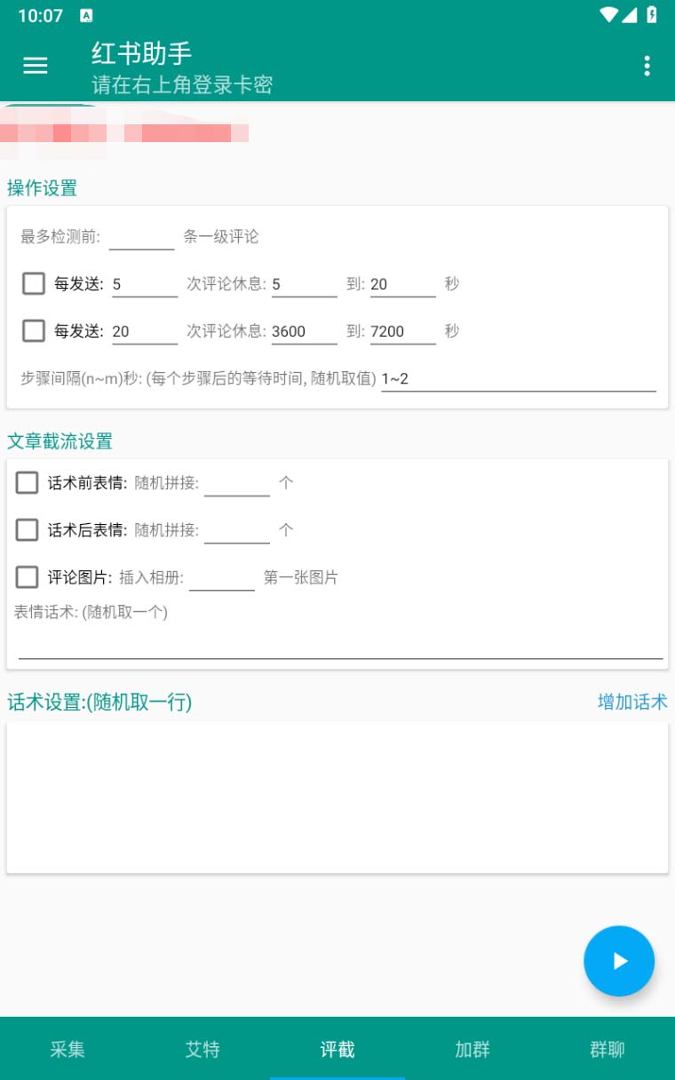Image resolution: width=675 pixels, height=1080 pixels.
Task: Switch to the 艾特 tab
Action: pos(202,1050)
